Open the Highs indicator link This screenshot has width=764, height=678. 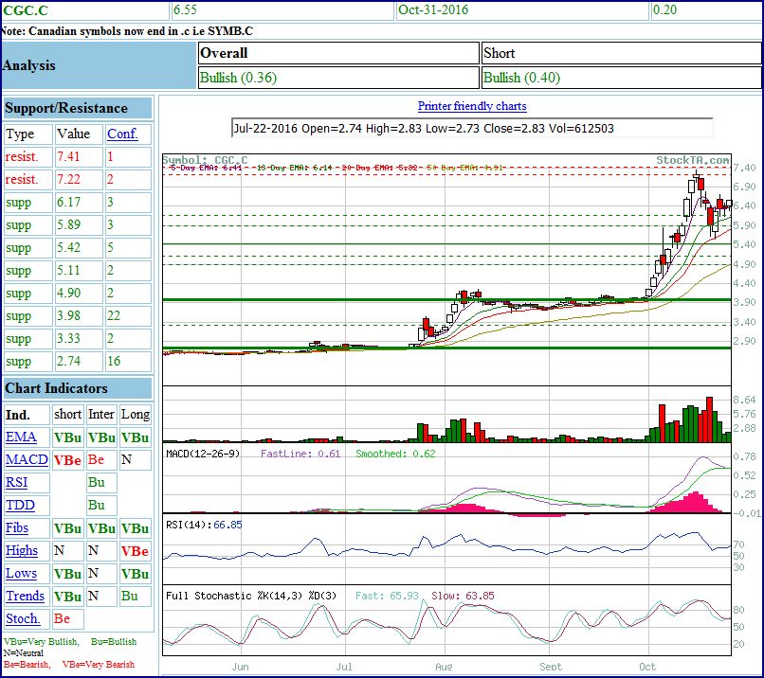22,551
